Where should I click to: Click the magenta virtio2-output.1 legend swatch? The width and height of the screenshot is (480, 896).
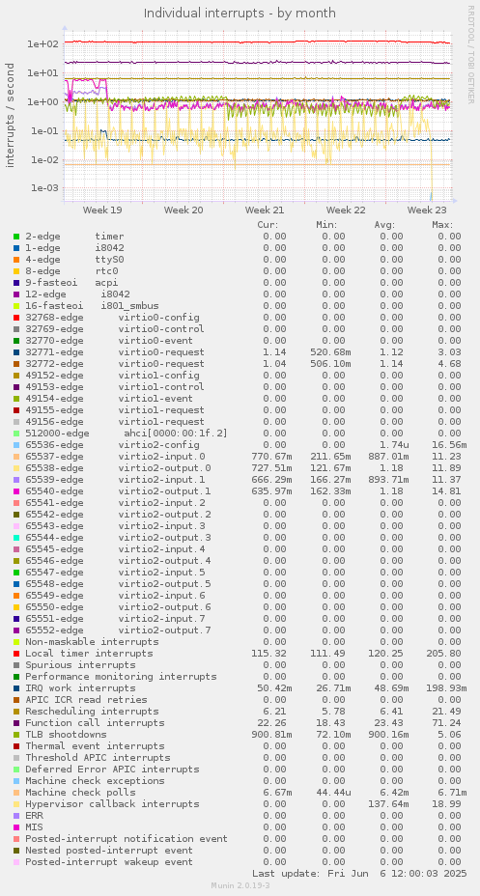click(x=16, y=490)
